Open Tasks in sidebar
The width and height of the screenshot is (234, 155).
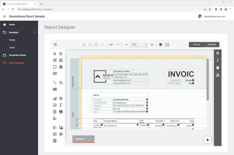coord(19,48)
